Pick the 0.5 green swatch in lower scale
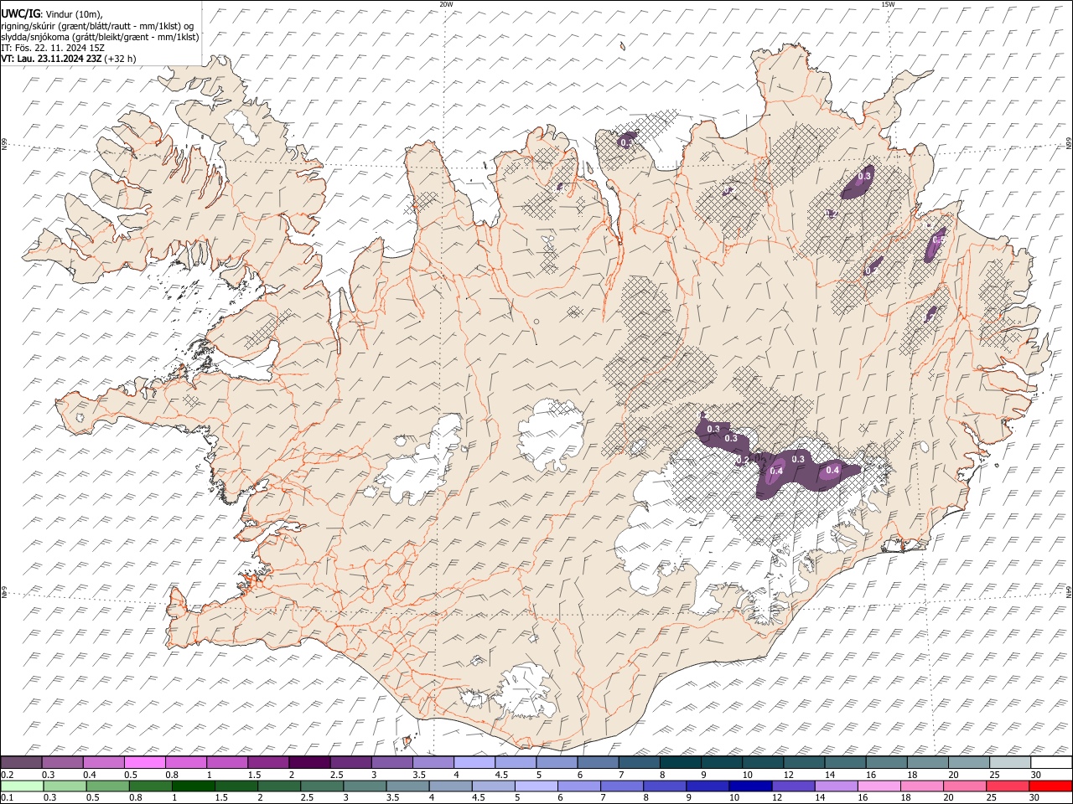 [x=108, y=786]
